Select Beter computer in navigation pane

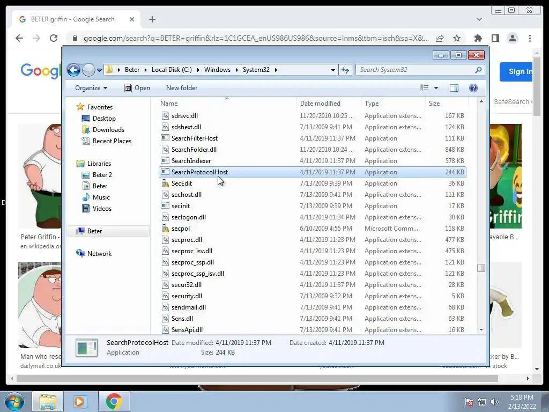(x=94, y=231)
